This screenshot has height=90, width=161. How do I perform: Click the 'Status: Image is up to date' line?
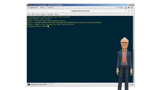tap(50, 24)
